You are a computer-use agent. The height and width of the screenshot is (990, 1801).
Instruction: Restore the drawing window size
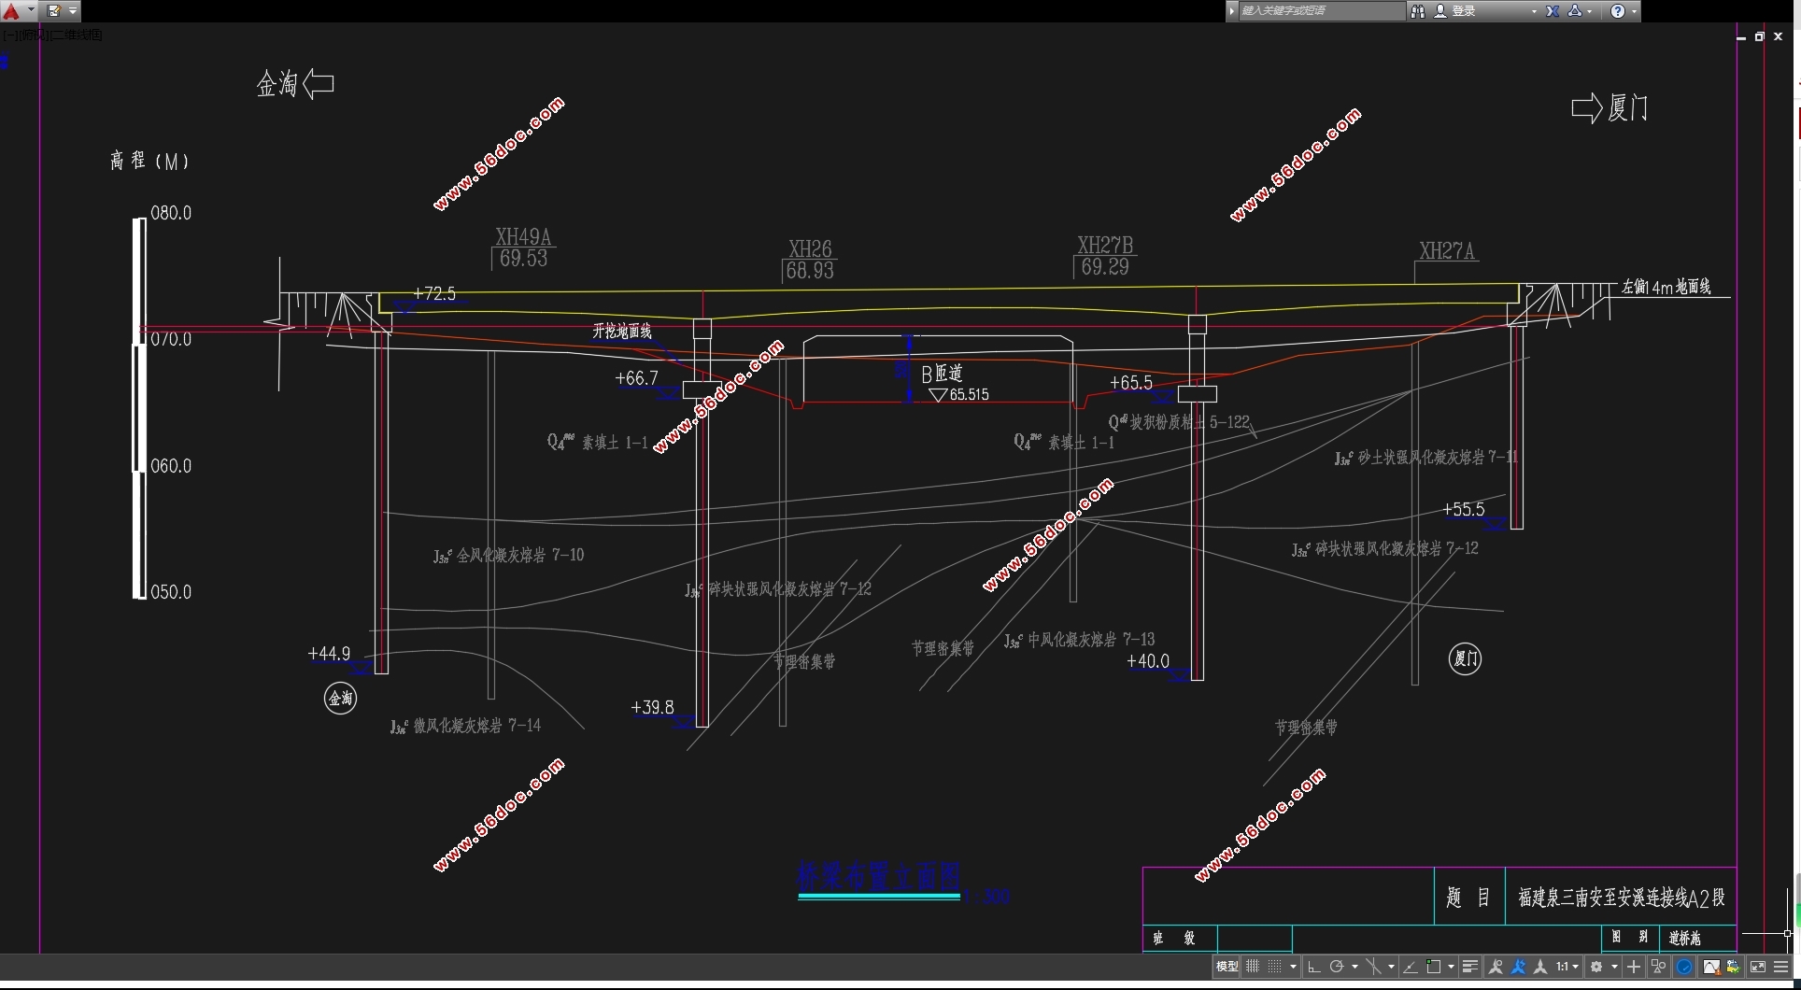1759,36
